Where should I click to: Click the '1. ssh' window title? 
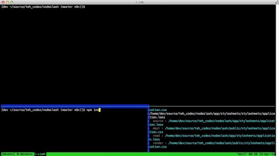coord(139,2)
